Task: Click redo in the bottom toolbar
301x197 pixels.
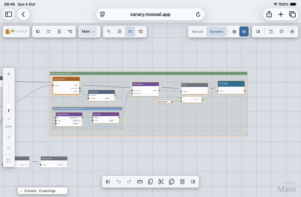Action: (129, 181)
